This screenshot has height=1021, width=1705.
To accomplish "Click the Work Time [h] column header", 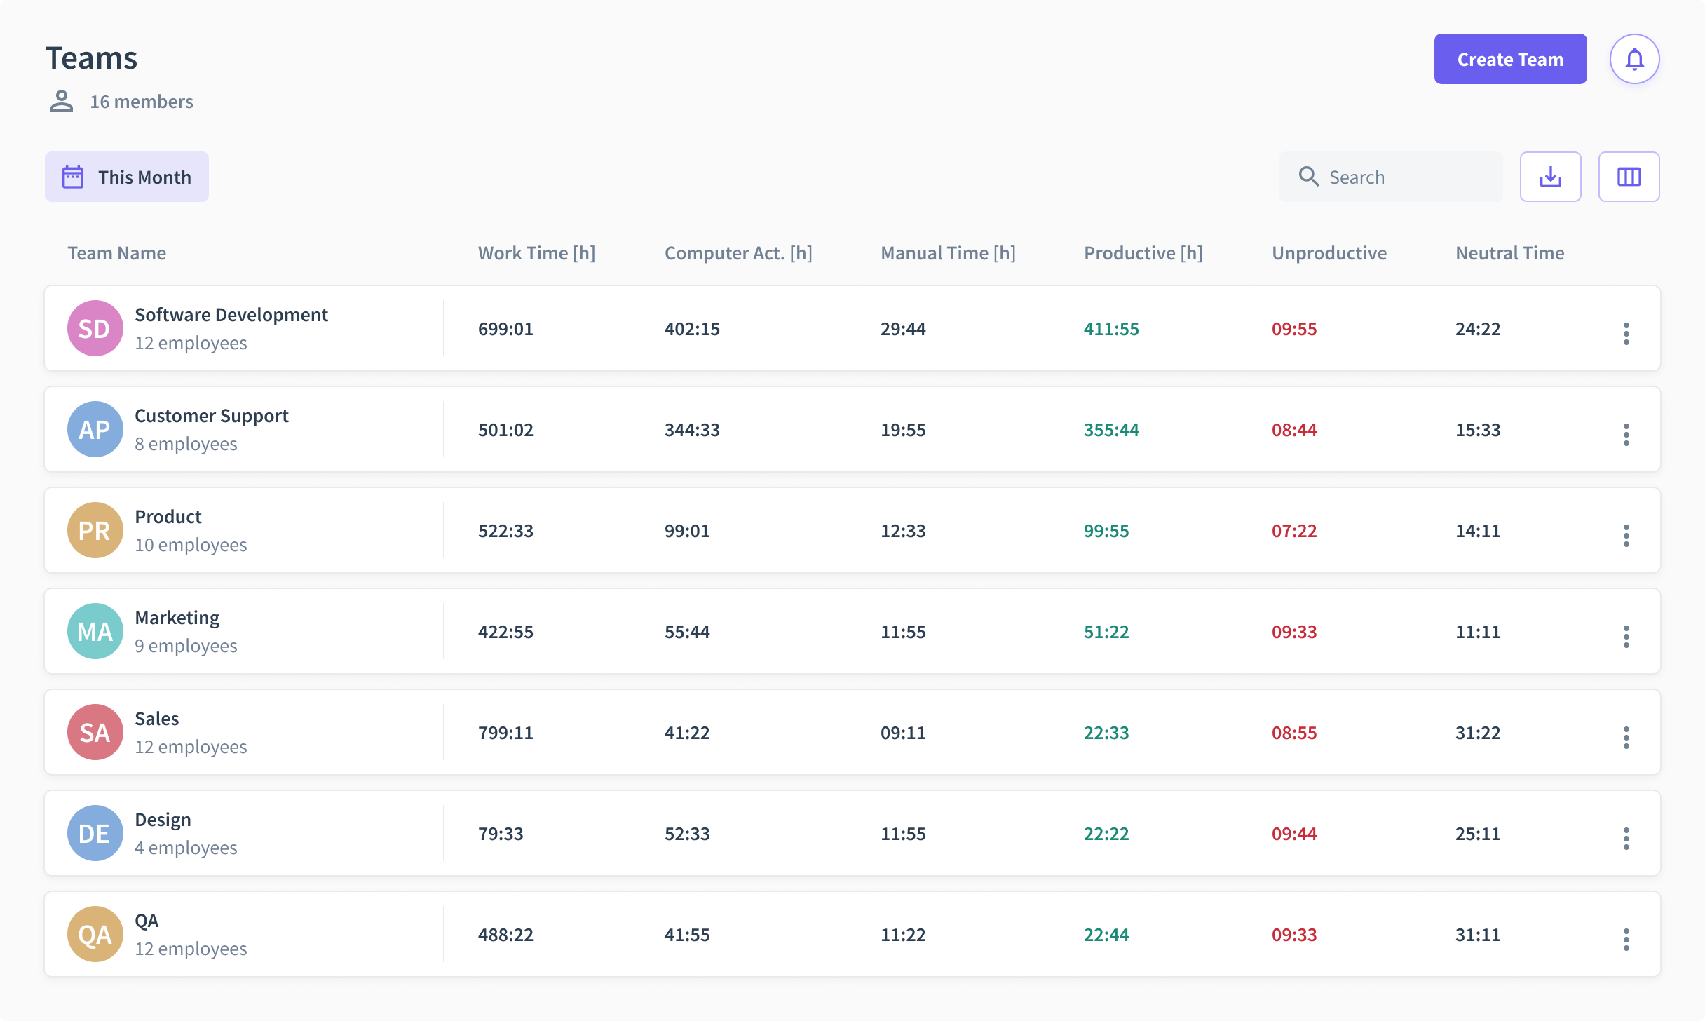I will pos(536,253).
